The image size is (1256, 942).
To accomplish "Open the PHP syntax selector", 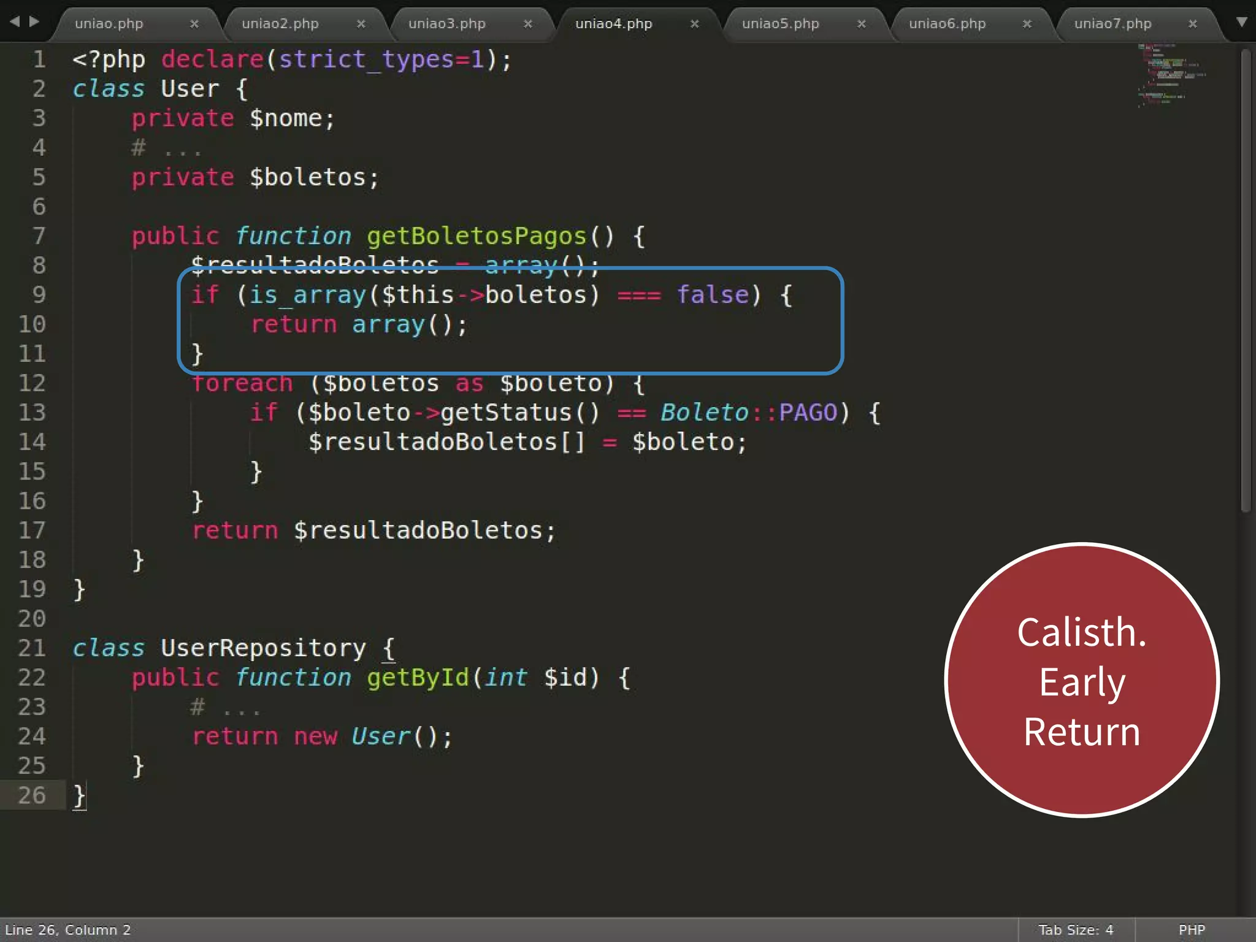I will pyautogui.click(x=1191, y=930).
